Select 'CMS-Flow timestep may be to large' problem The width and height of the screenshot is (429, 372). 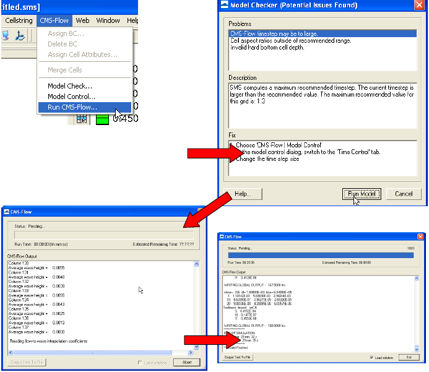pos(323,33)
